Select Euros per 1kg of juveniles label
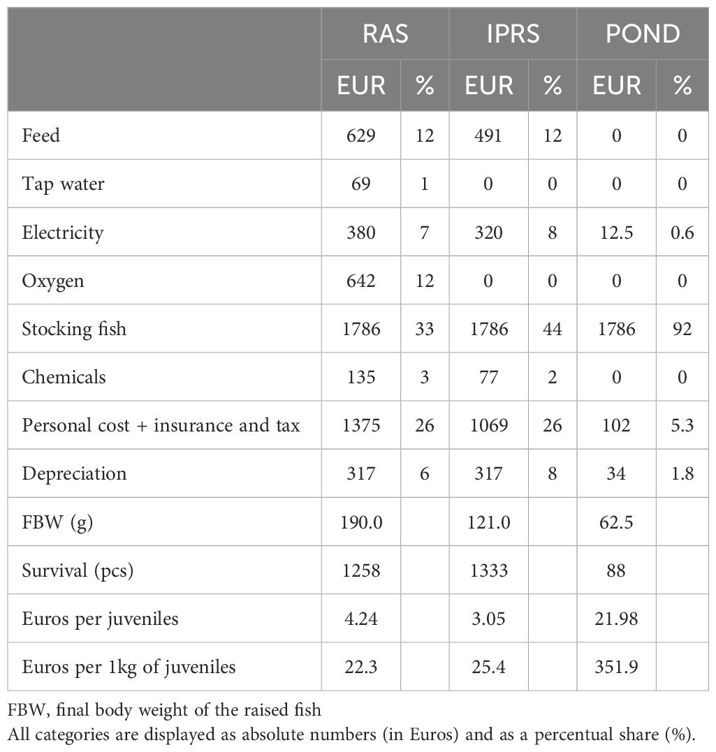Screen dimensions: 716x752 [129, 667]
